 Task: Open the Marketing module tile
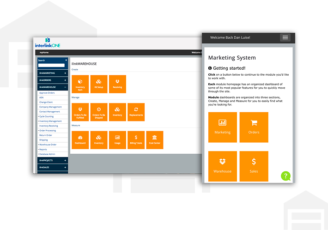pyautogui.click(x=223, y=127)
